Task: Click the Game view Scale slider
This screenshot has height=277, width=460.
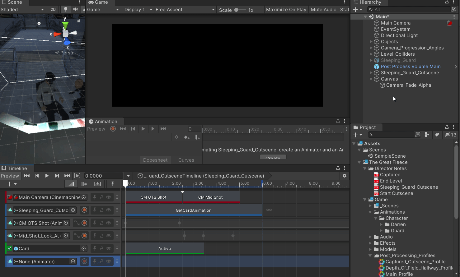Action: coord(240,10)
